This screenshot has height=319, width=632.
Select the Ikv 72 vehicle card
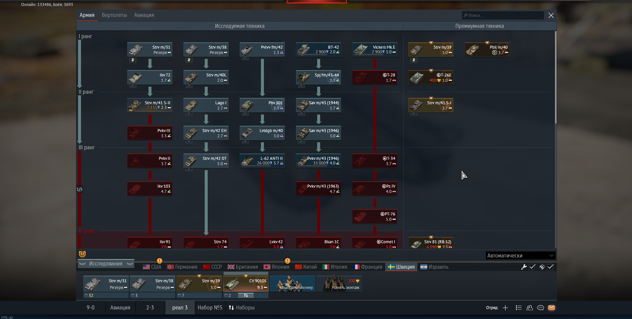(x=150, y=77)
